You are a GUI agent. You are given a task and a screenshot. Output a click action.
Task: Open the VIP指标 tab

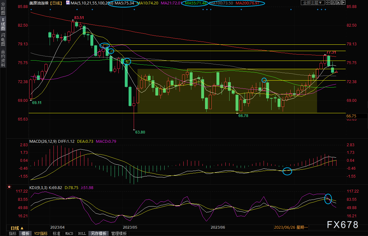(x=41, y=233)
